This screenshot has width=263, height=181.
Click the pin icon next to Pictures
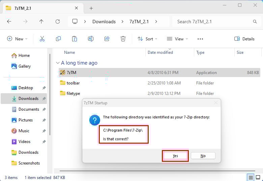click(44, 120)
